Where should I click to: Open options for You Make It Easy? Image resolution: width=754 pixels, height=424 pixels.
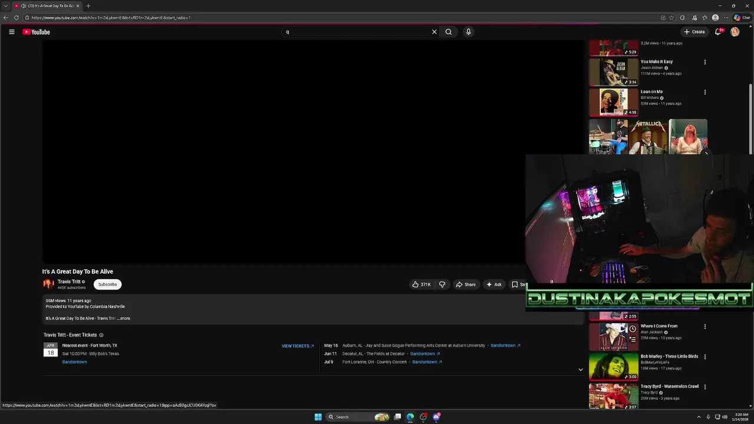coord(705,62)
